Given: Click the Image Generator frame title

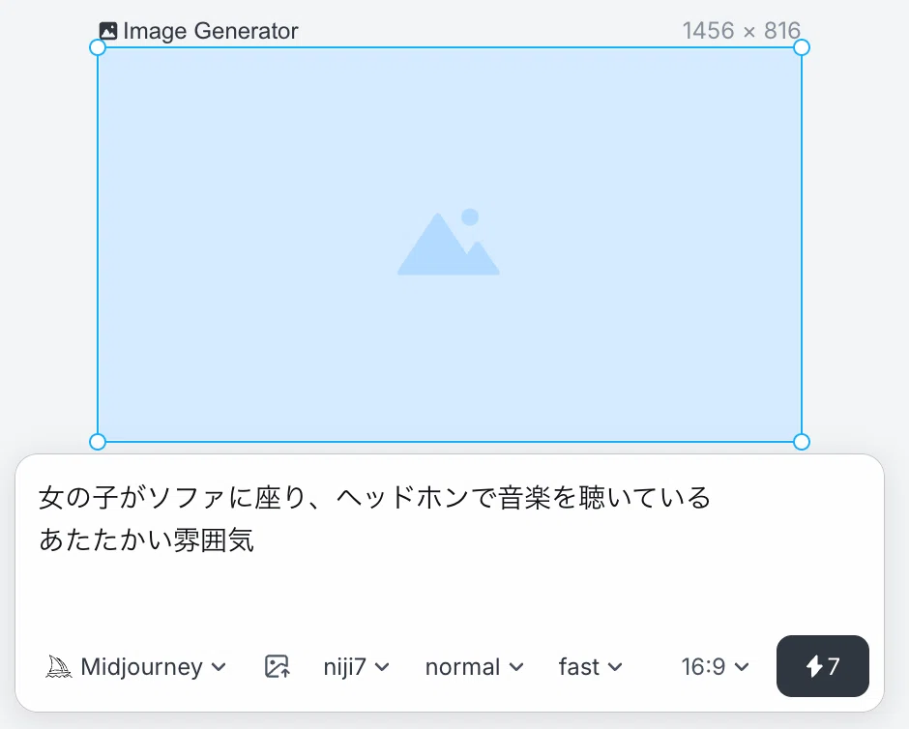Looking at the screenshot, I should (211, 31).
